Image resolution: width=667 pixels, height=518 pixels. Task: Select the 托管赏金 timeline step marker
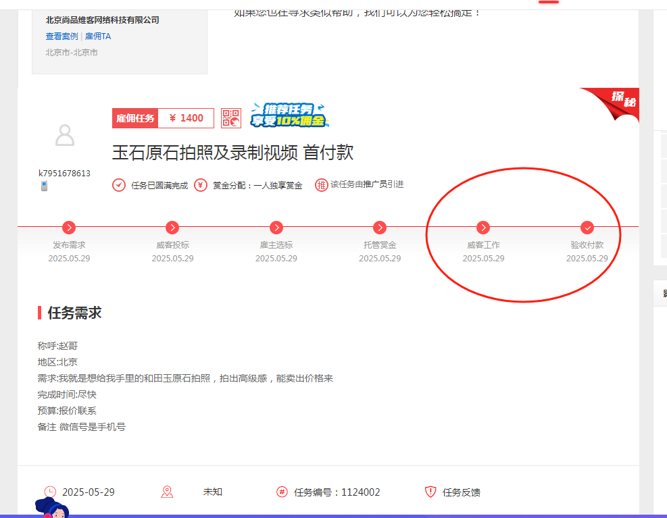380,228
